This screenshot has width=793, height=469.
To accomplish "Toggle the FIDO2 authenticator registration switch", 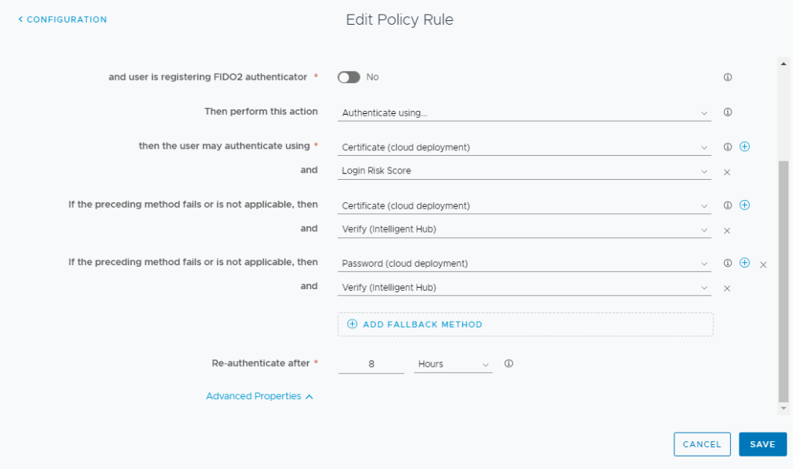I will click(x=349, y=78).
